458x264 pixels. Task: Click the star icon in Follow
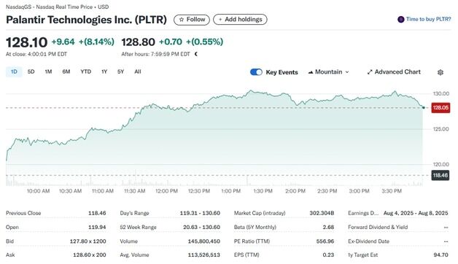[x=182, y=20]
